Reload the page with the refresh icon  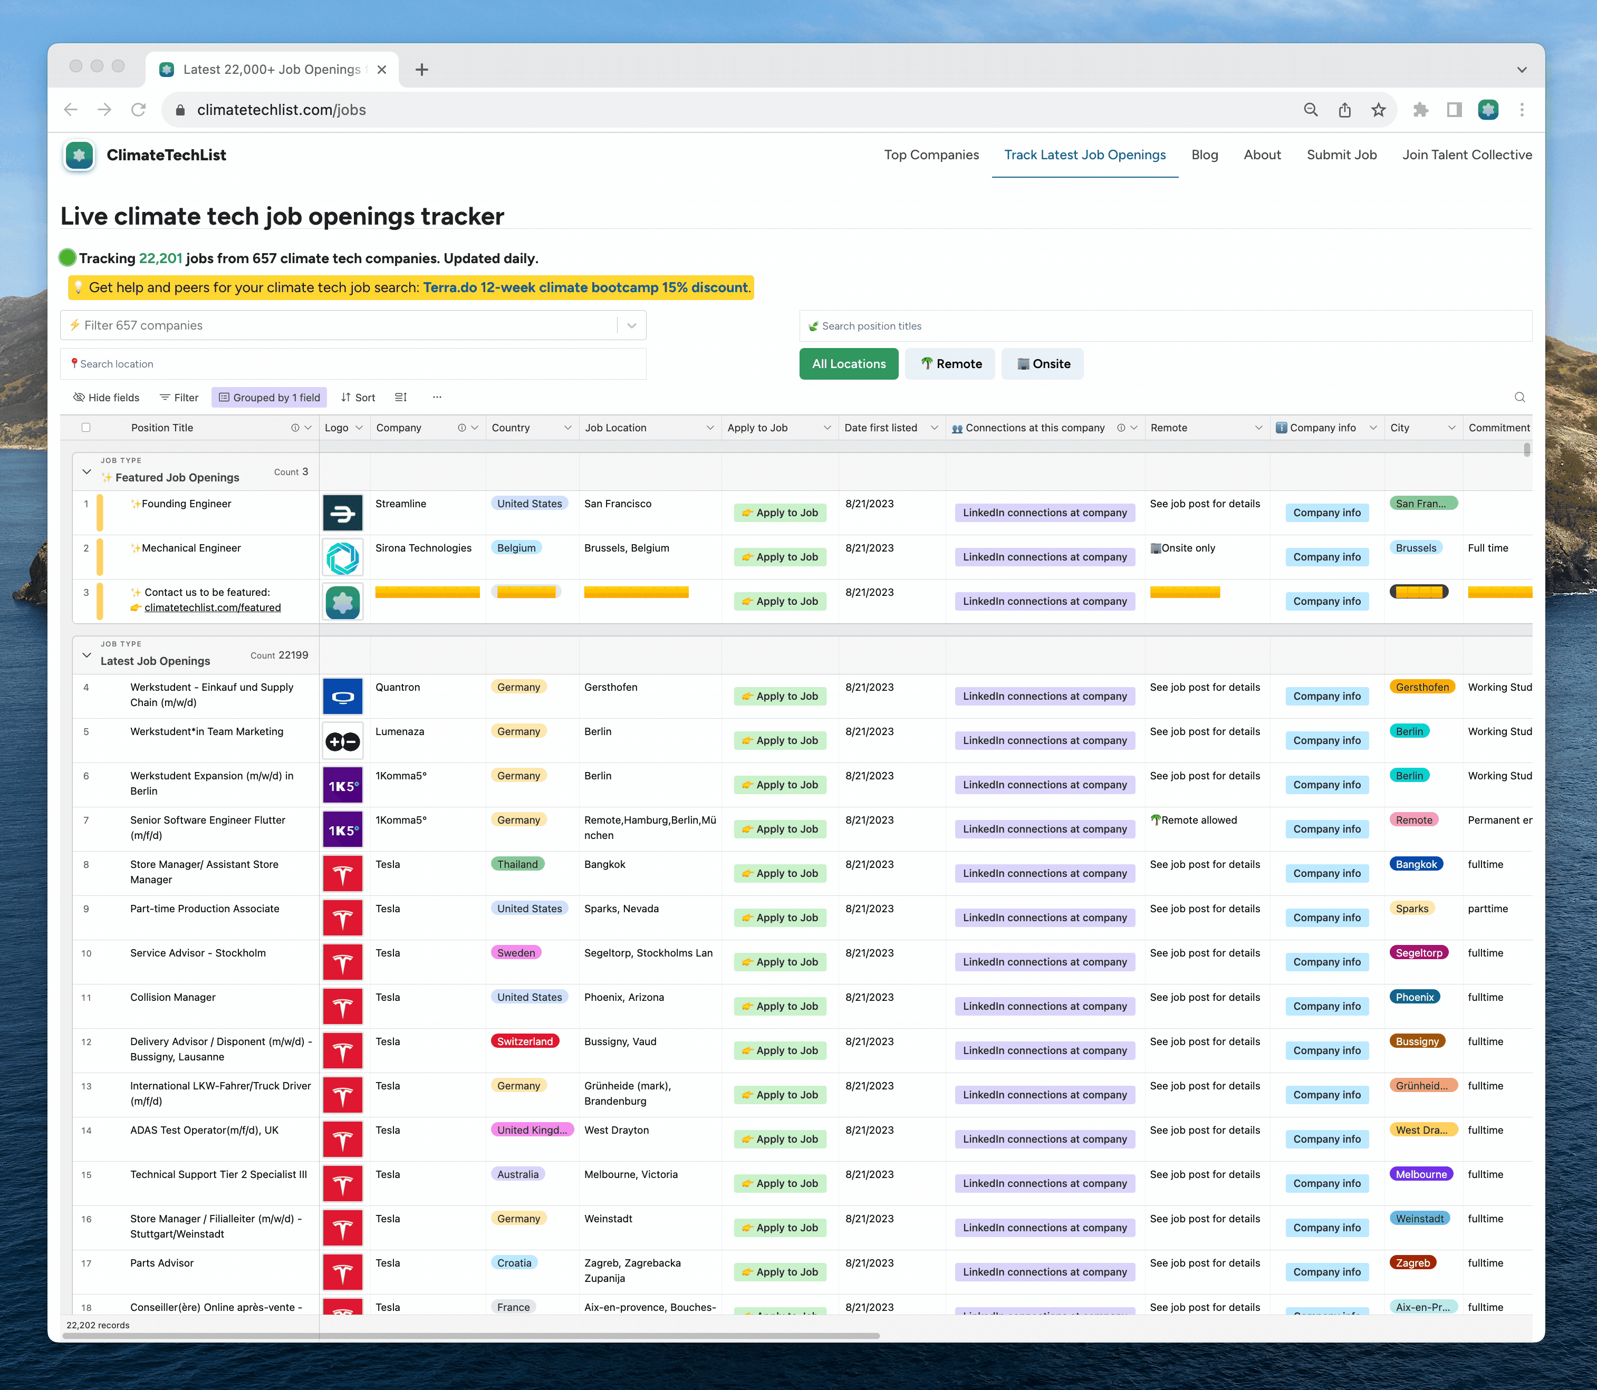(138, 109)
